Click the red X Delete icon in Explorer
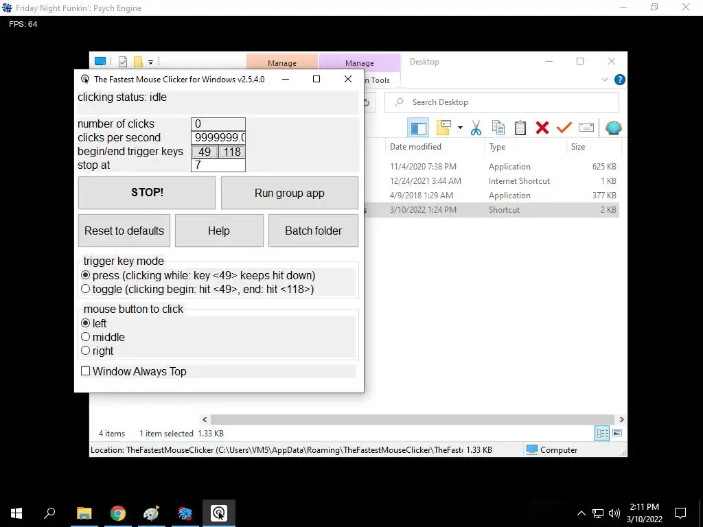703x527 pixels. pos(542,128)
